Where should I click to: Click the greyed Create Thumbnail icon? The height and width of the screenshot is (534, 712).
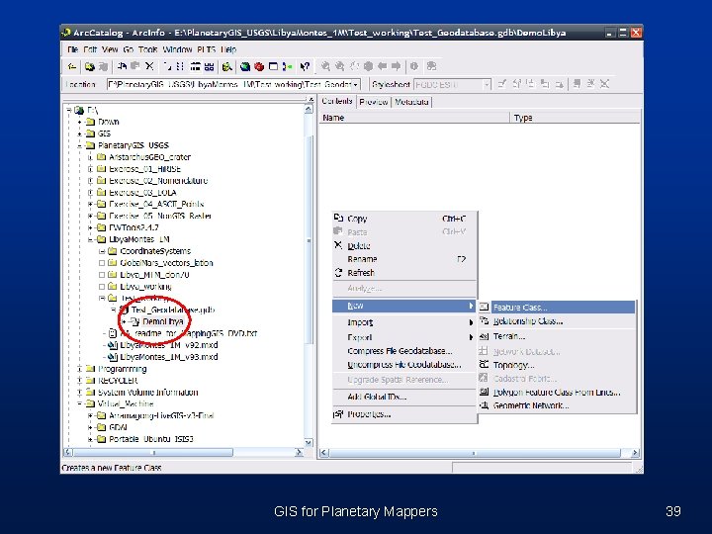pos(431,67)
